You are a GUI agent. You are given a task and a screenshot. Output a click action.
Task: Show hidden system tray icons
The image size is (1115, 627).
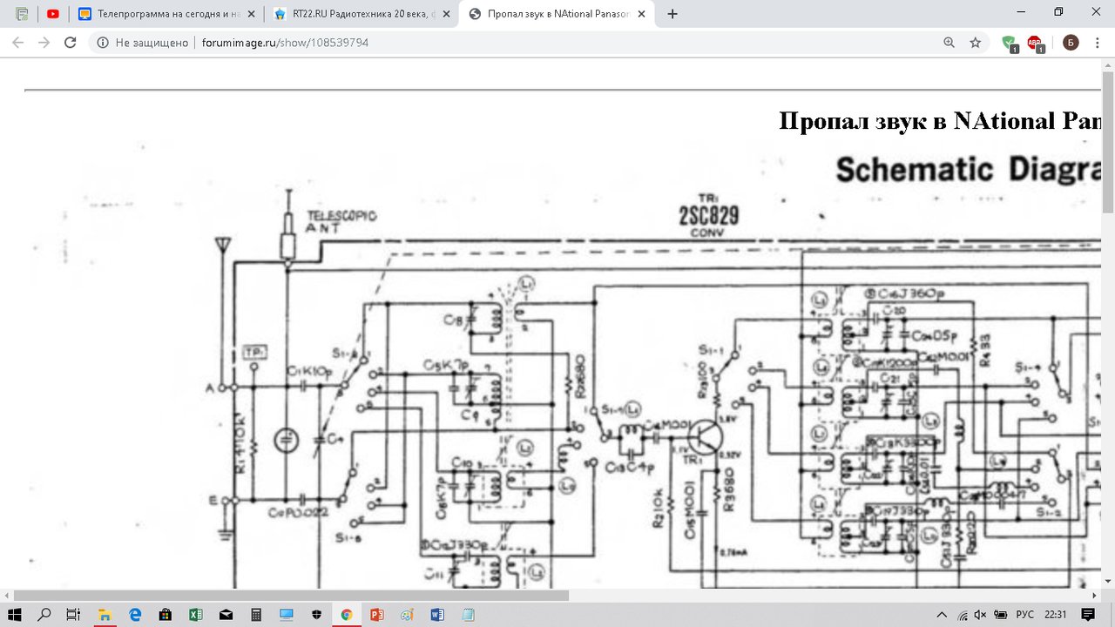click(942, 615)
